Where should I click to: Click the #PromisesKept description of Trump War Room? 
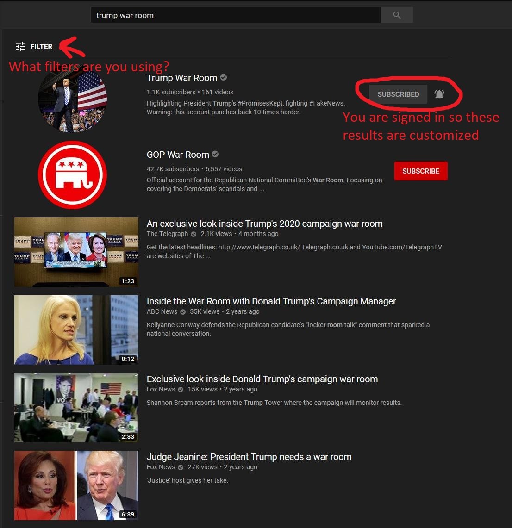click(245, 108)
